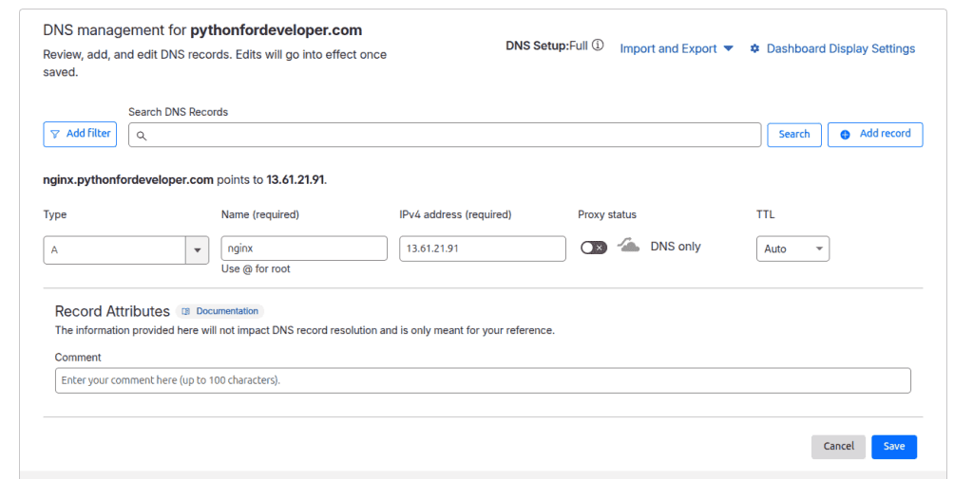Click the grey cloud DNS only icon
This screenshot has height=479, width=973.
point(629,246)
